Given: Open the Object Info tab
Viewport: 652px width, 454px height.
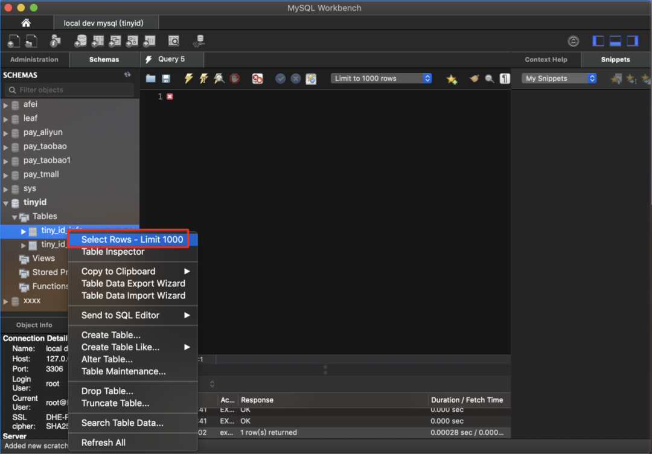Looking at the screenshot, I should 34,325.
